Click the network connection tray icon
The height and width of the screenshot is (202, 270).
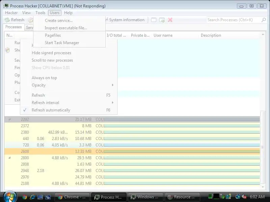pyautogui.click(x=238, y=197)
